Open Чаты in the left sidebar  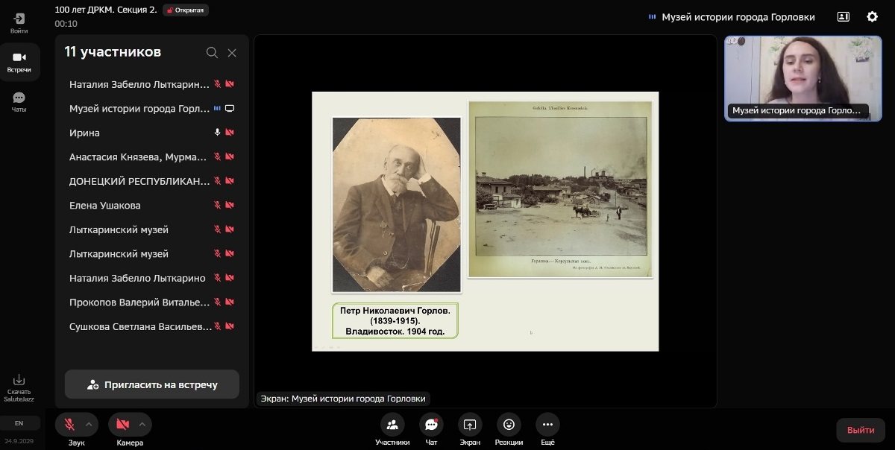click(19, 101)
